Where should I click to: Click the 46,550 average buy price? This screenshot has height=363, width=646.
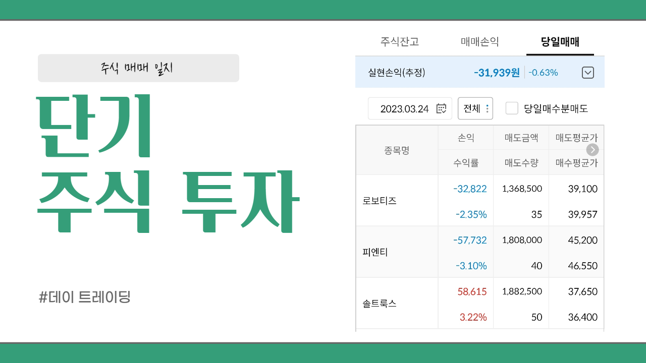click(582, 266)
